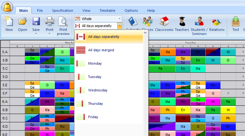Click the Relations icon
The image size is (245, 136).
[x=217, y=22]
